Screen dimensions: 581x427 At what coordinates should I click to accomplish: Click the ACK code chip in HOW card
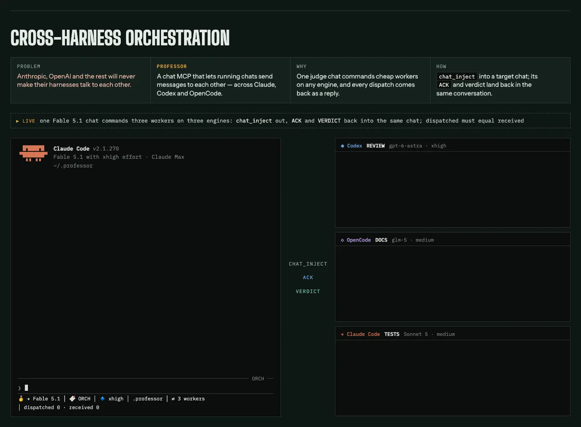click(444, 85)
